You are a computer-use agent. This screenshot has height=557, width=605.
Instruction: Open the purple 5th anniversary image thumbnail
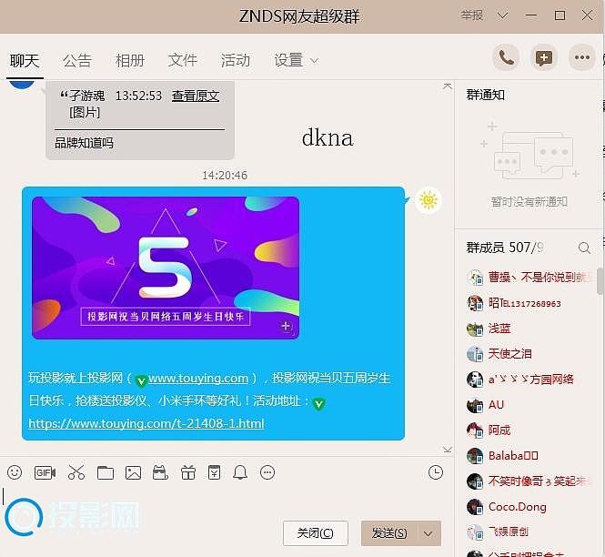point(166,268)
